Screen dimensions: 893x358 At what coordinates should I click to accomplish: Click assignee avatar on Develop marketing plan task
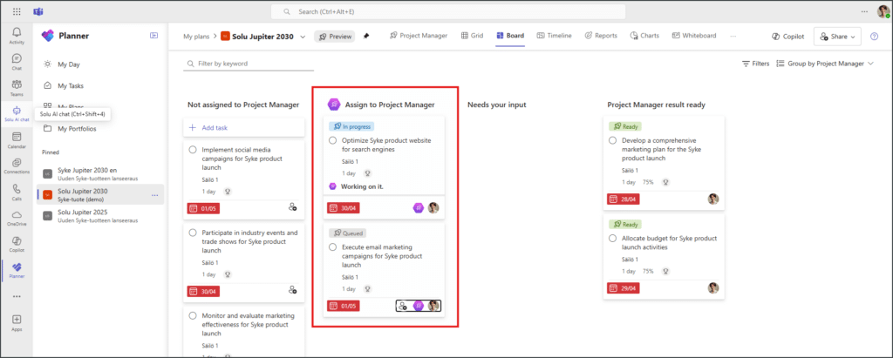tap(713, 199)
